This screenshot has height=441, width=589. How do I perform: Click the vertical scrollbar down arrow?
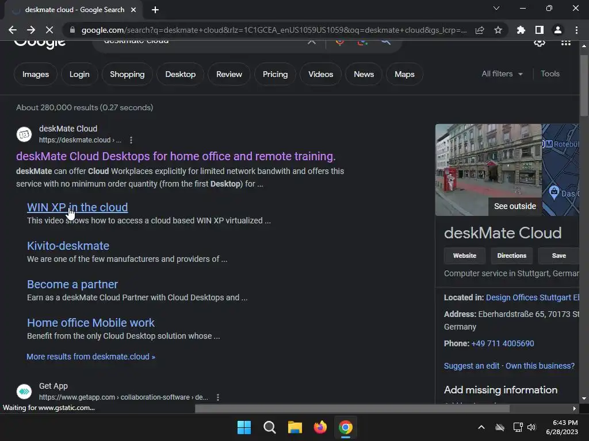584,399
